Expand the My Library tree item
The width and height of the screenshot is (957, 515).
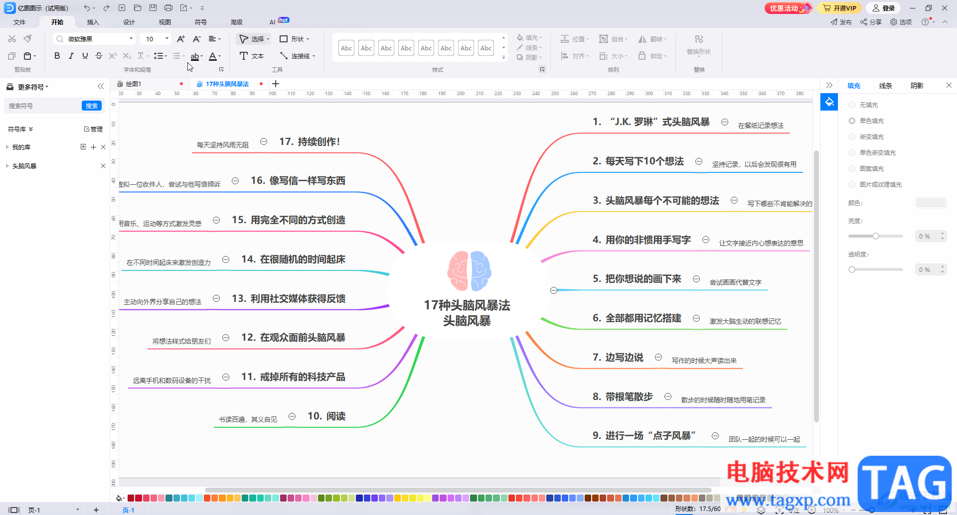tap(7, 147)
